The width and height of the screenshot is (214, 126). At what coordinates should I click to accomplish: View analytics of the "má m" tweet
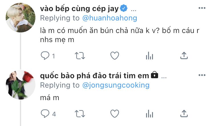150,113
